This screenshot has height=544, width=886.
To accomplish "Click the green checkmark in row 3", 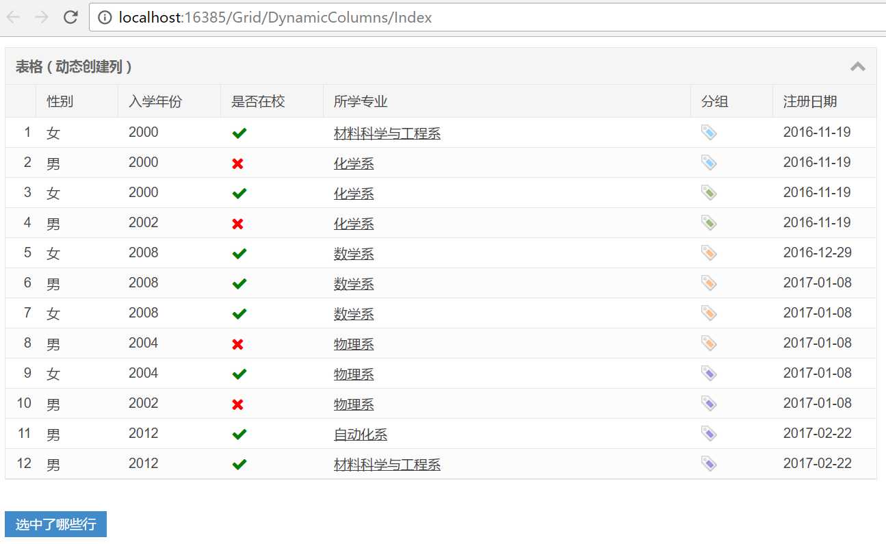I will tap(239, 194).
